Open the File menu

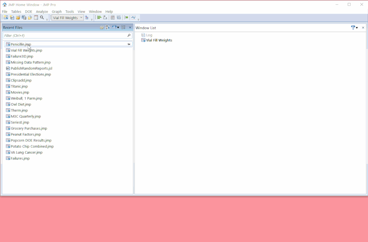(5, 11)
